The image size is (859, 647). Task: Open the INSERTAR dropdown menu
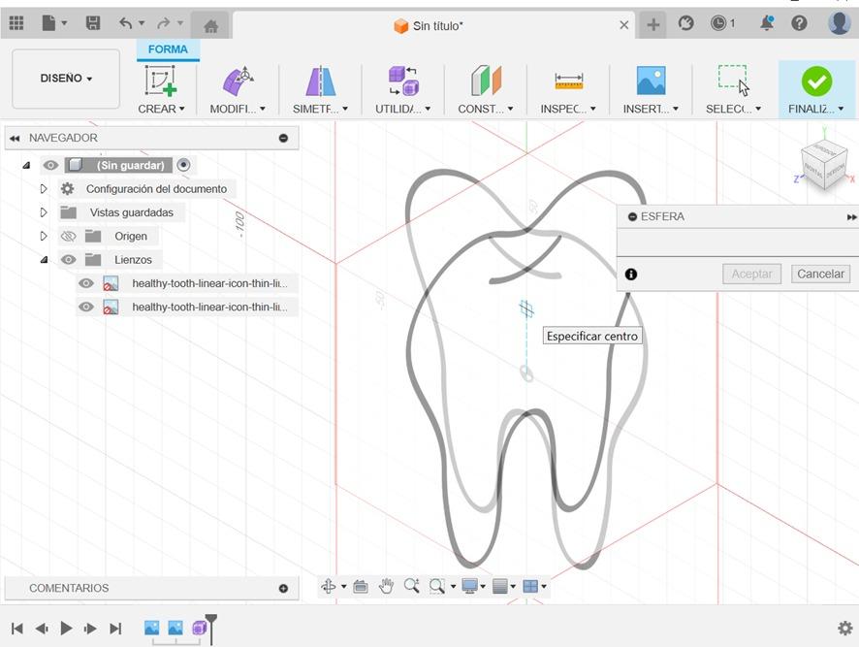coord(652,109)
